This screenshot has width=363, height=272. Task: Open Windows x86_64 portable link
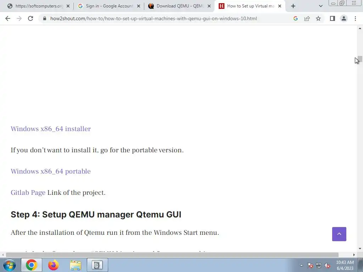coord(51,171)
